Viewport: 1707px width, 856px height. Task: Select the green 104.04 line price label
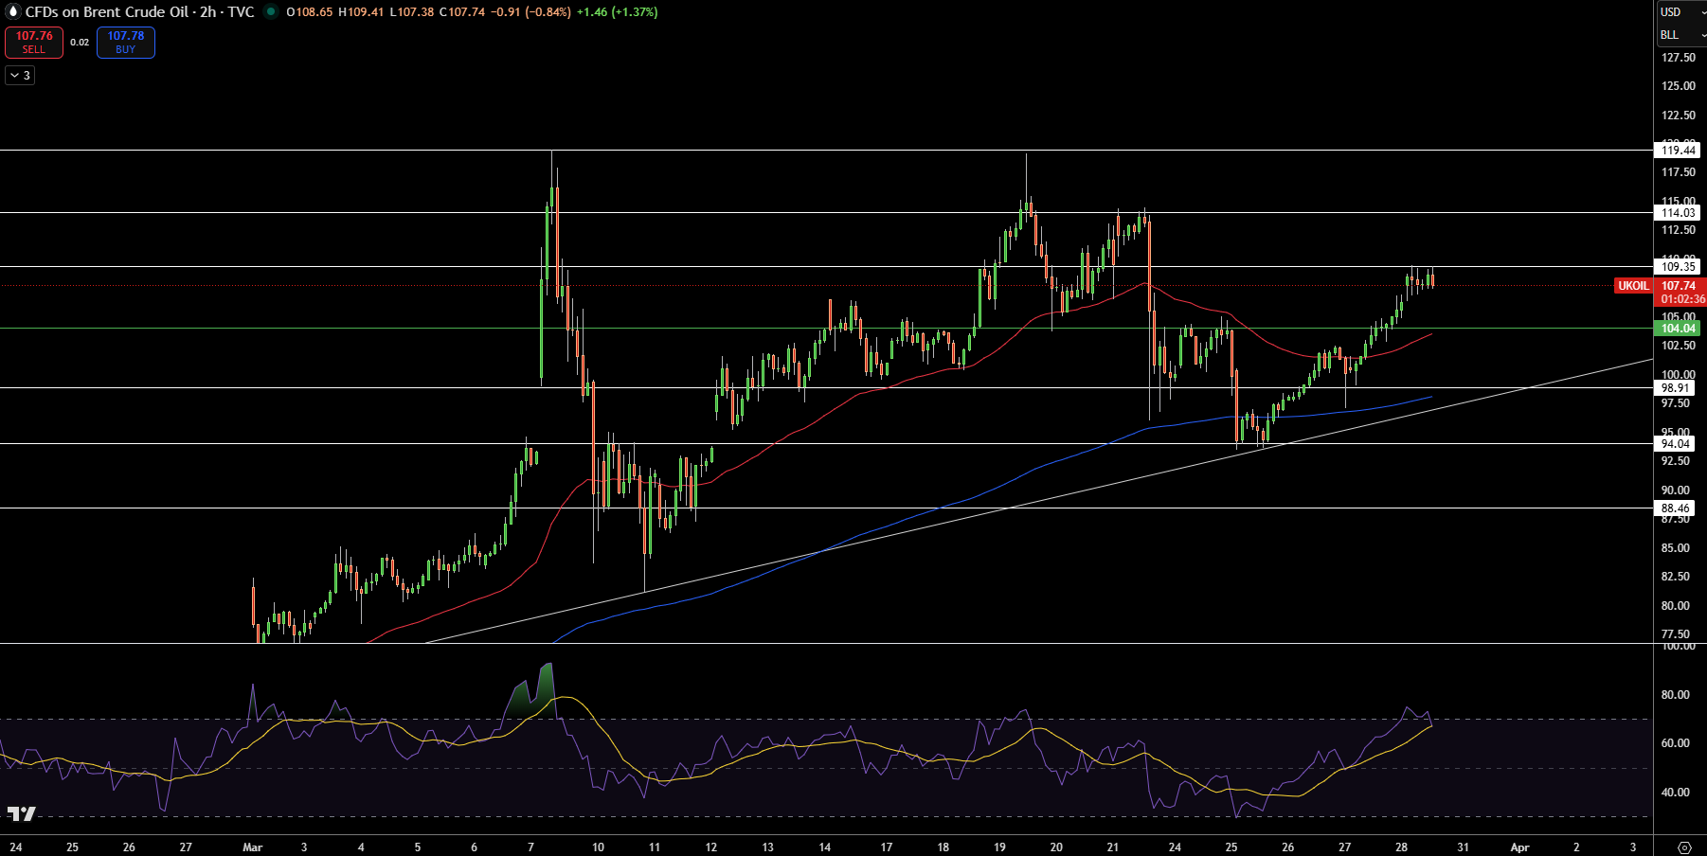(1678, 329)
